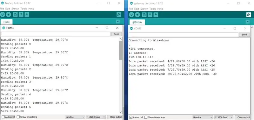Image resolution: width=254 pixels, height=120 pixels.
Task: Click Upload arrow button in Node window
Action: coord(9,15)
